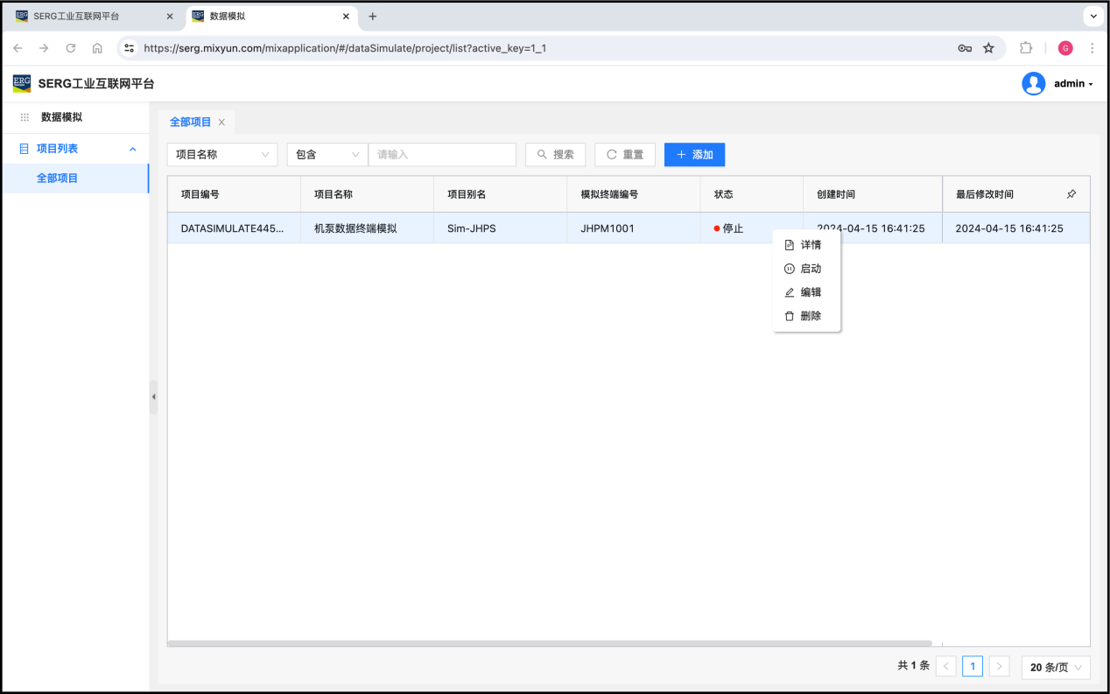
Task: Click the password key icon in address bar
Action: [x=965, y=48]
